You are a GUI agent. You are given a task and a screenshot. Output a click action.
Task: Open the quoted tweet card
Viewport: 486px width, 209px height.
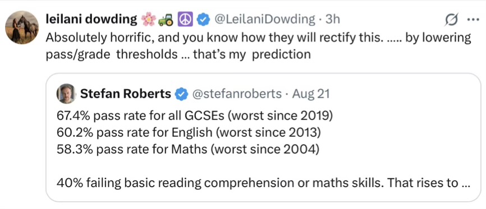point(263,137)
